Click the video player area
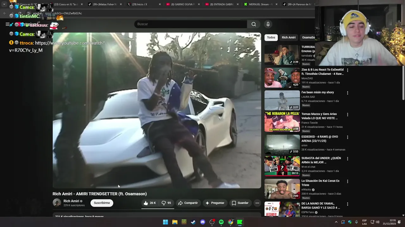 click(157, 110)
